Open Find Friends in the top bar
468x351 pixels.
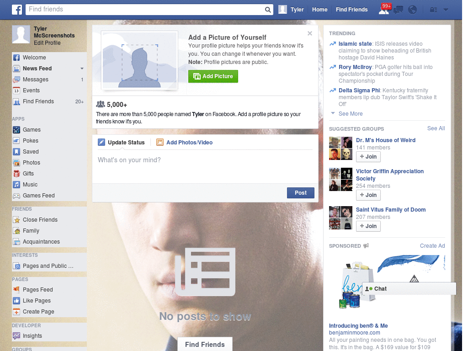351,10
